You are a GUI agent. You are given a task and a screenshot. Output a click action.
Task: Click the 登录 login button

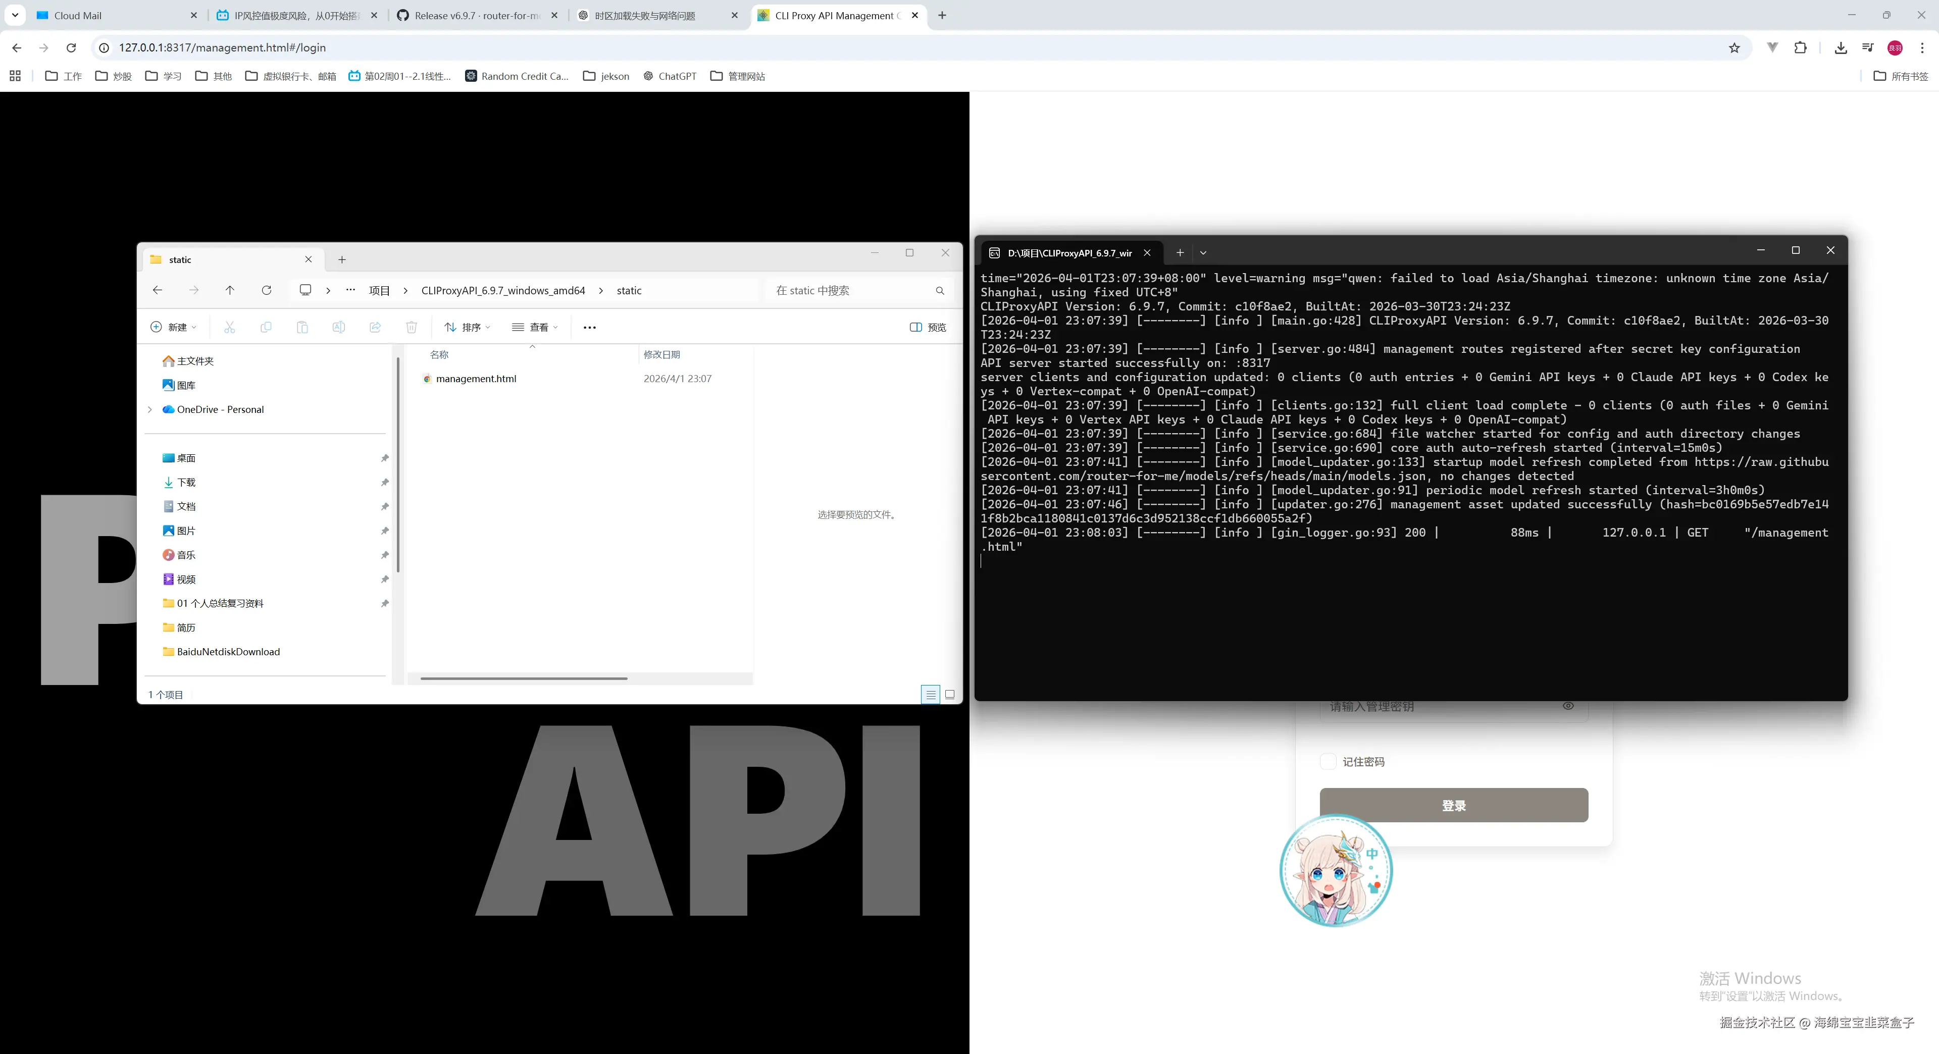1454,805
